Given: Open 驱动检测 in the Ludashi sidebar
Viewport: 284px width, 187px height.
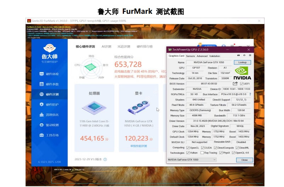Looking at the screenshot, I should (49, 125).
